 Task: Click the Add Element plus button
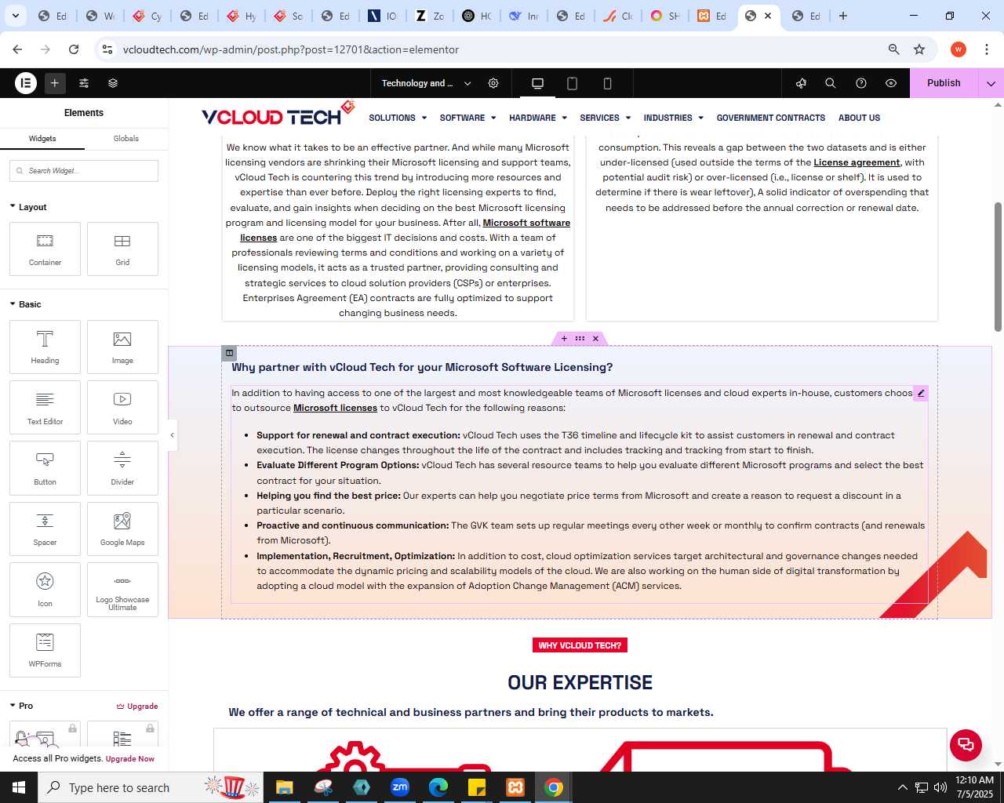point(55,83)
